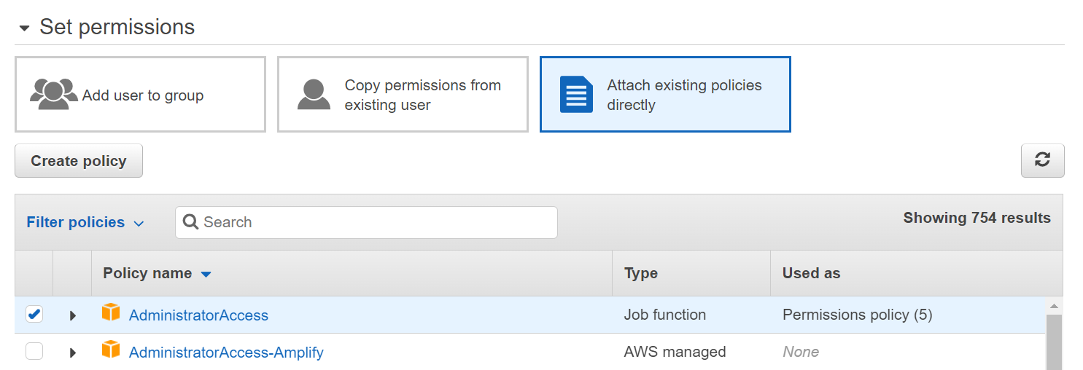The width and height of the screenshot is (1083, 370).
Task: Click the person icon in Copy permissions
Action: point(314,95)
